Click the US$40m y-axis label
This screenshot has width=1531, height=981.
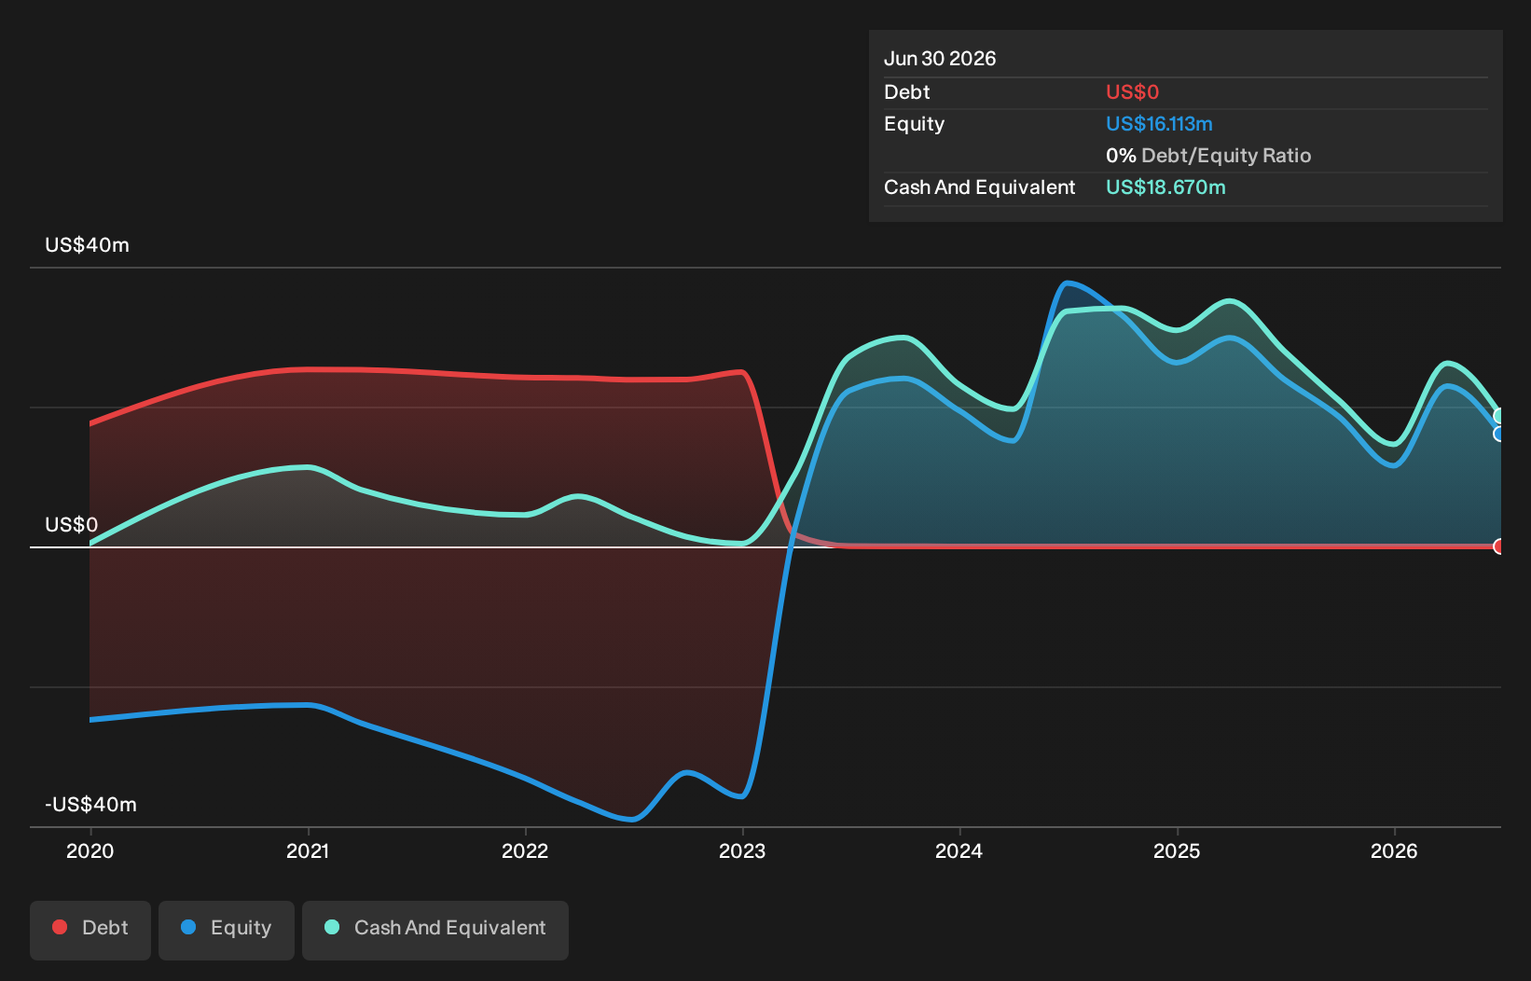pyautogui.click(x=88, y=245)
